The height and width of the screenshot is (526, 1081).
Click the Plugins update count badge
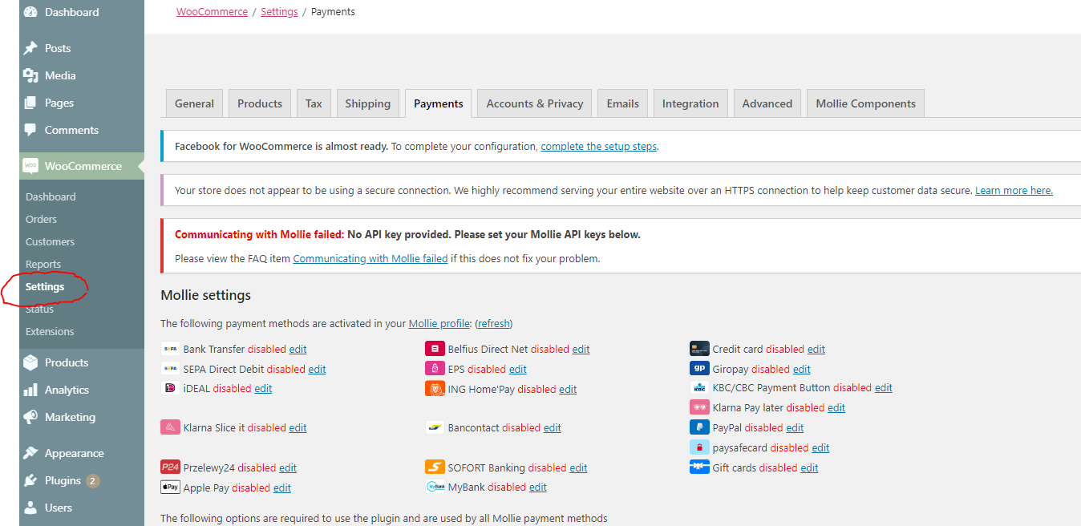click(x=93, y=481)
